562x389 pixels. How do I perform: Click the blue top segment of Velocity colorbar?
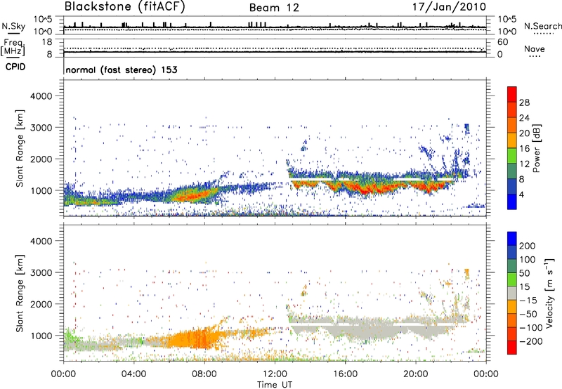[512, 239]
